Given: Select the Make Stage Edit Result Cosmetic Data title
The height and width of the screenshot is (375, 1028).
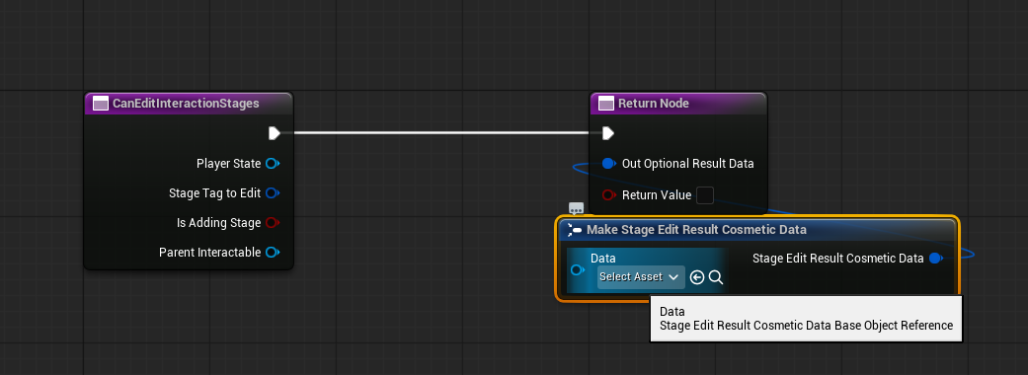Looking at the screenshot, I should 696,230.
